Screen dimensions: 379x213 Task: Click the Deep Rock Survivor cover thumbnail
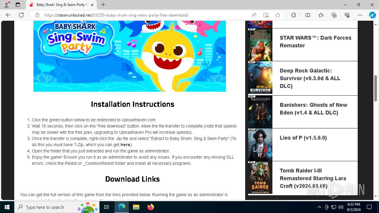[260, 78]
